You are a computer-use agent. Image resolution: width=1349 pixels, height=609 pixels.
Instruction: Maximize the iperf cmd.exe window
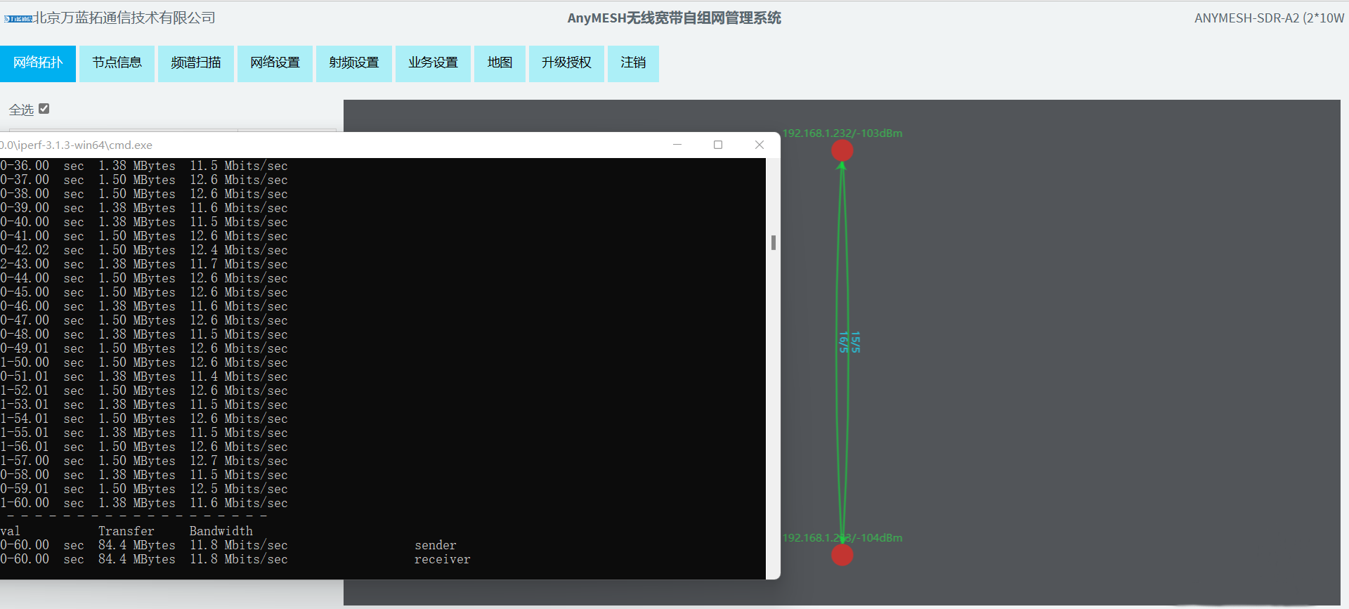pos(718,145)
